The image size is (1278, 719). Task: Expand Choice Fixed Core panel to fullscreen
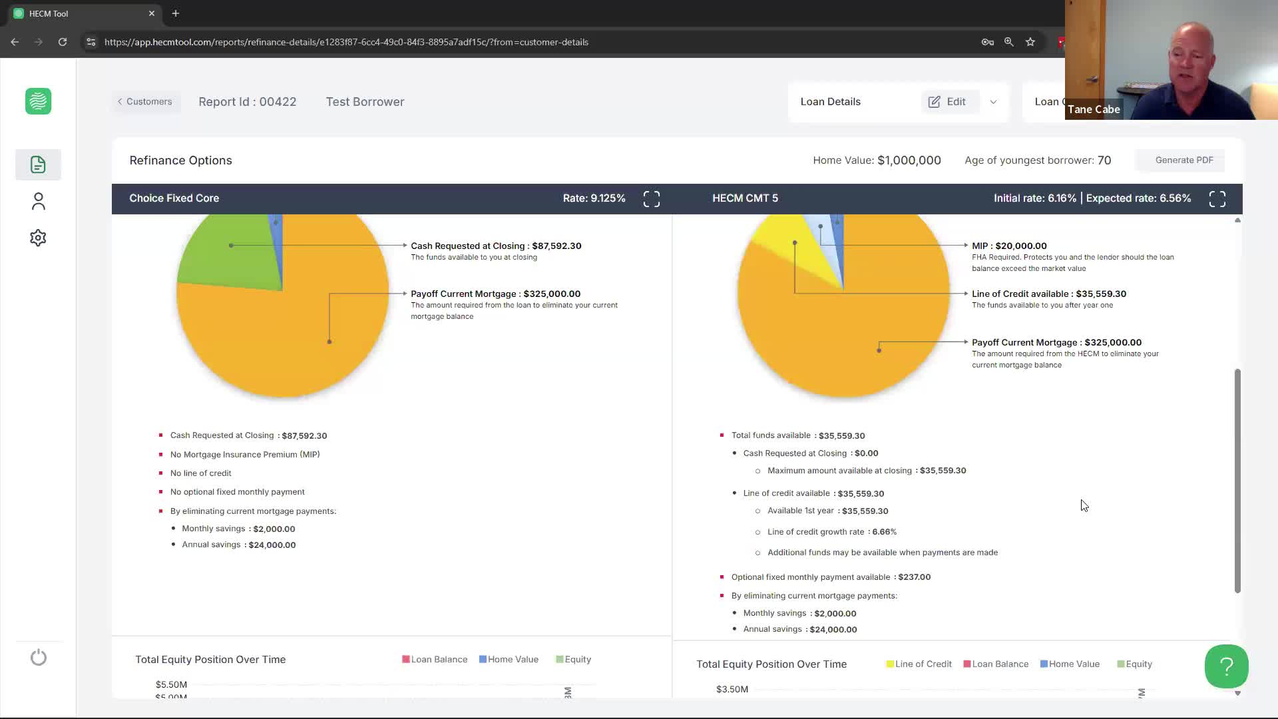point(652,199)
